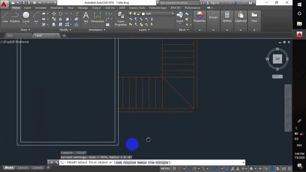Toggle the wall layer on/off lightbulb
This screenshot has width=306, height=172.
131,14
